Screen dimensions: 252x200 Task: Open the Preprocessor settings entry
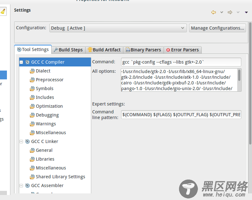(x=50, y=80)
